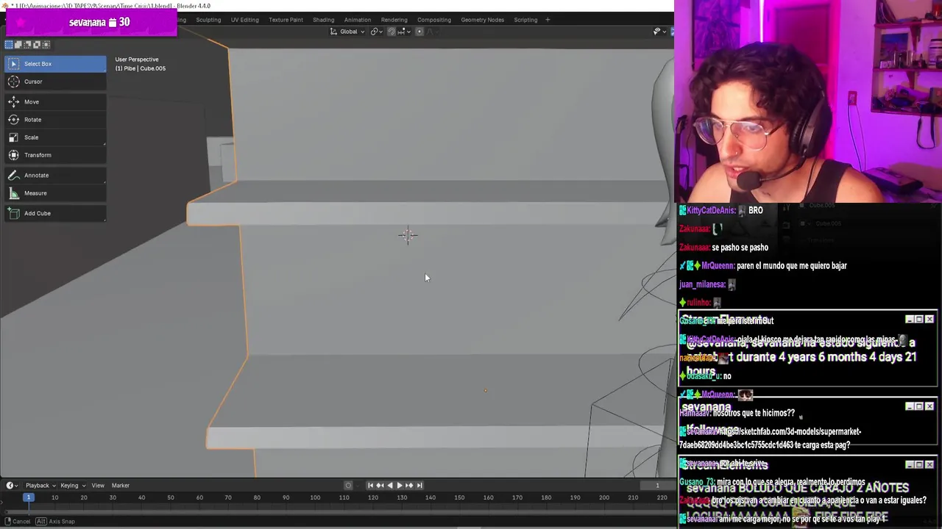This screenshot has width=942, height=529.
Task: Click the '(1) Pibe | Cube.005' label
Action: (x=140, y=68)
